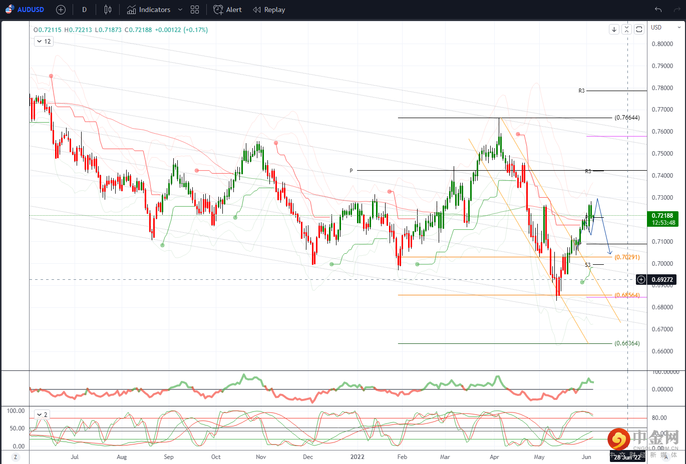This screenshot has height=464, width=686.
Task: Collapse the legend showing 12 indicators
Action: [x=44, y=42]
